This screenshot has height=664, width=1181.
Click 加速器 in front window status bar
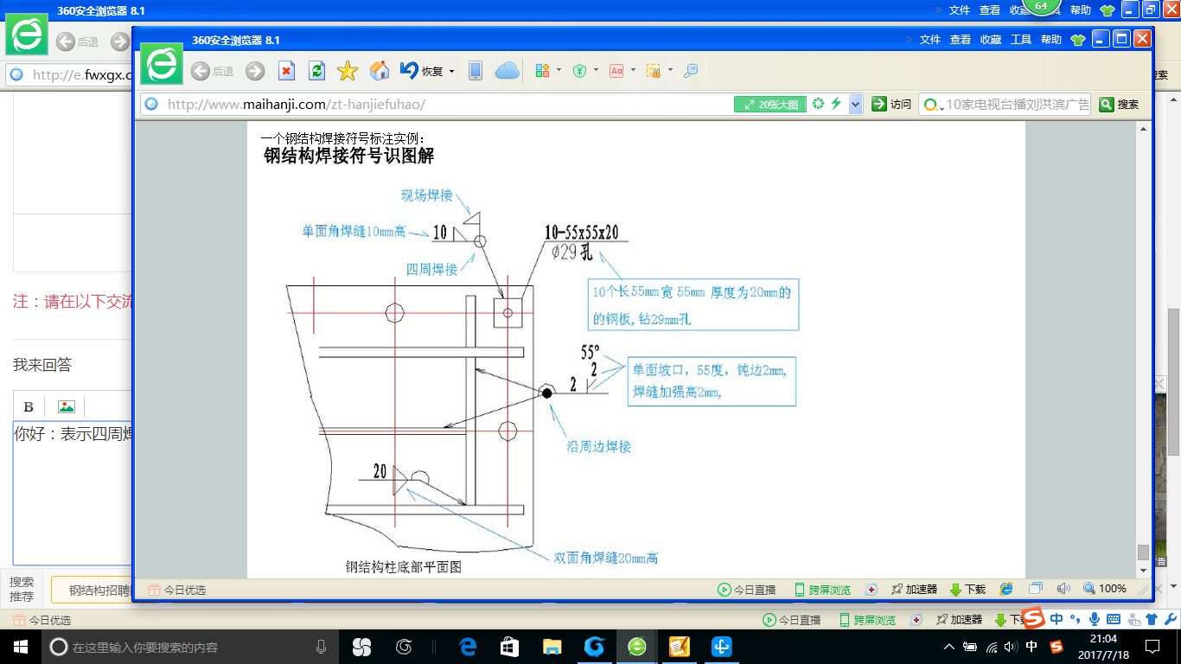coord(914,590)
